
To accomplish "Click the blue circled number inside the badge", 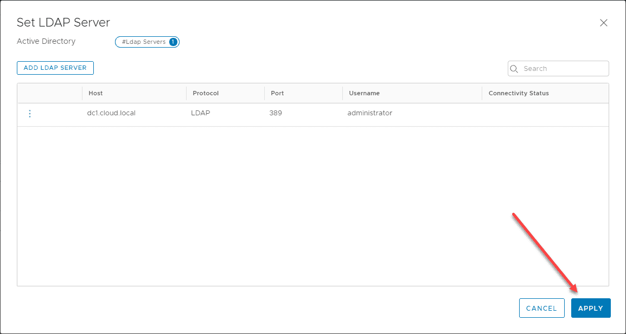I will (x=174, y=42).
